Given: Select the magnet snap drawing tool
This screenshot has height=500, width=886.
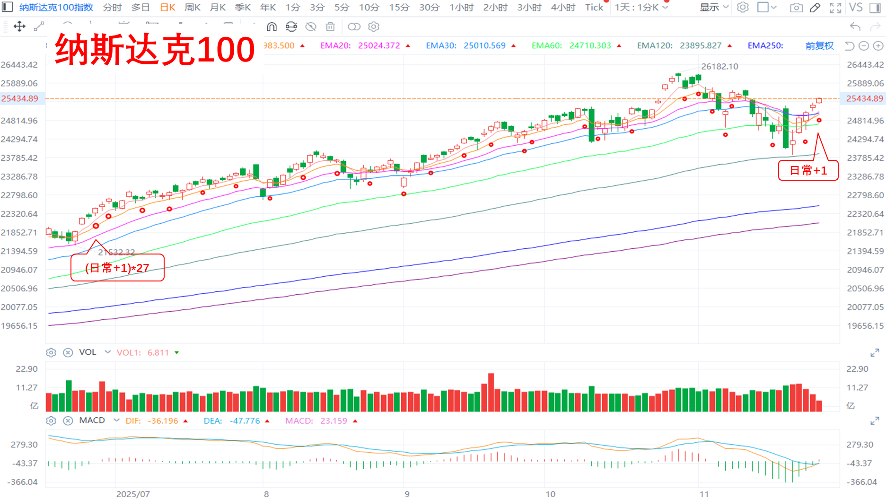Looking at the screenshot, I should [x=272, y=27].
